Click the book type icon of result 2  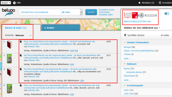click(x=21, y=55)
